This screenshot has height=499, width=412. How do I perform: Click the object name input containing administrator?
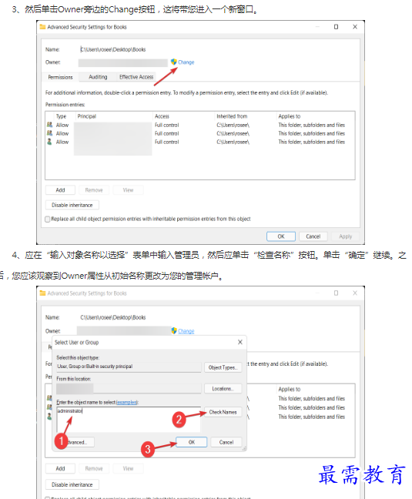coord(129,420)
